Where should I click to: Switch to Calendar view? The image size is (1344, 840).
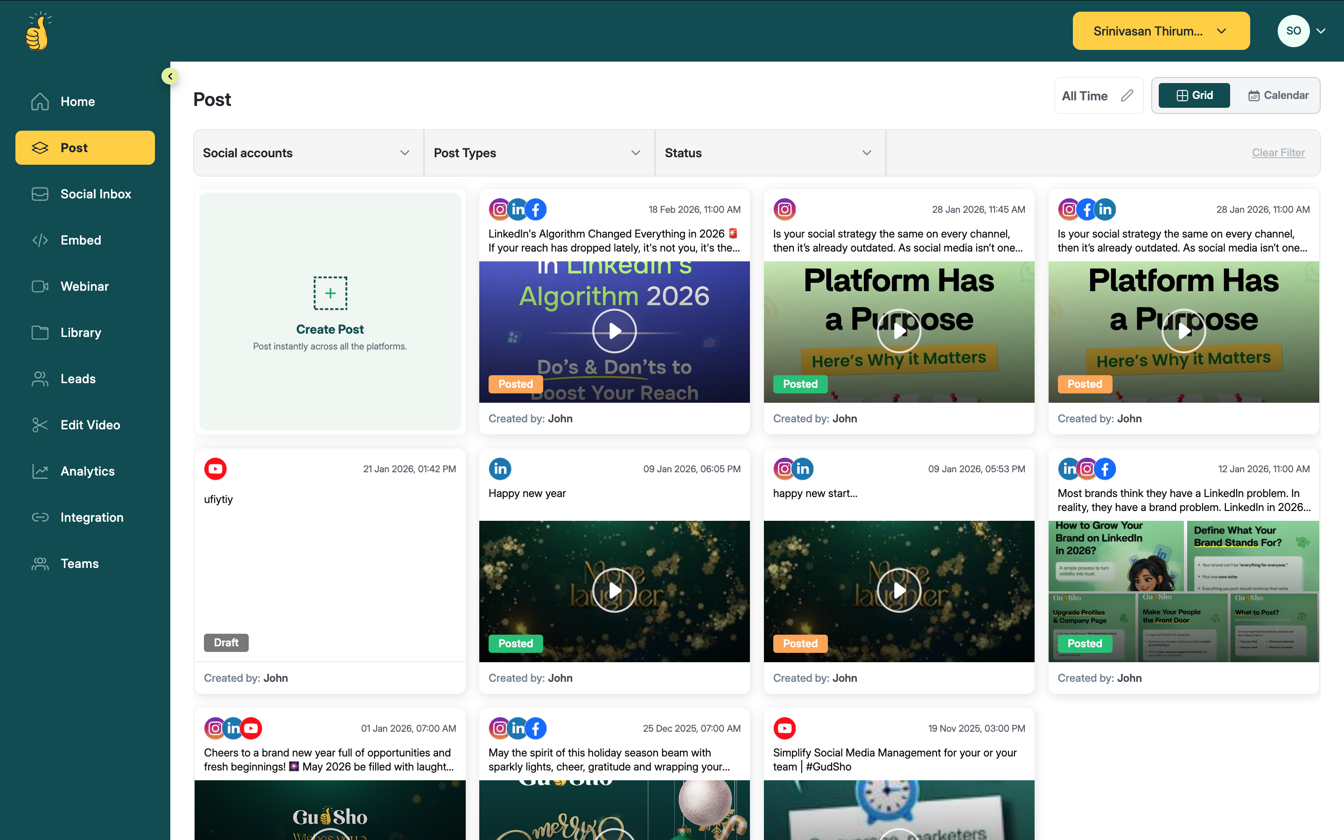1279,96
